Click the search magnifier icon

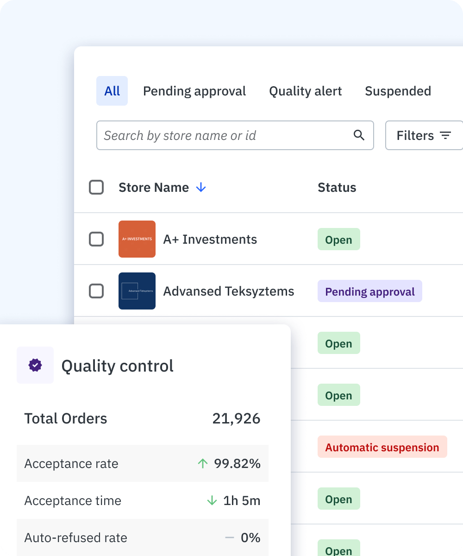tap(359, 135)
